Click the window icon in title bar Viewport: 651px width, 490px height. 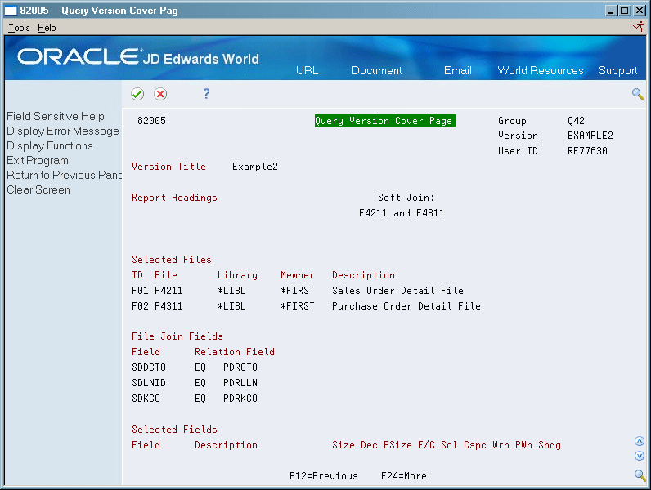coord(11,11)
